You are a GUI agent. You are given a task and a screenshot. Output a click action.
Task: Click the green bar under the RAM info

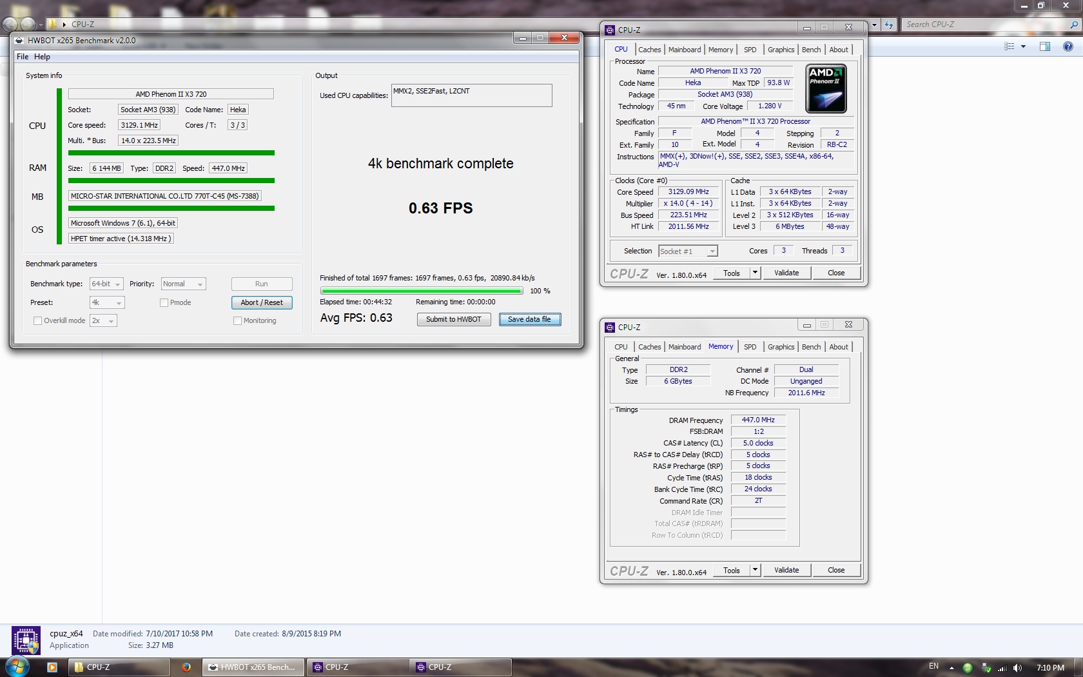[171, 181]
